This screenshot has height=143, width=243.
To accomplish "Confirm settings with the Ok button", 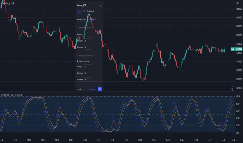I will (x=100, y=89).
